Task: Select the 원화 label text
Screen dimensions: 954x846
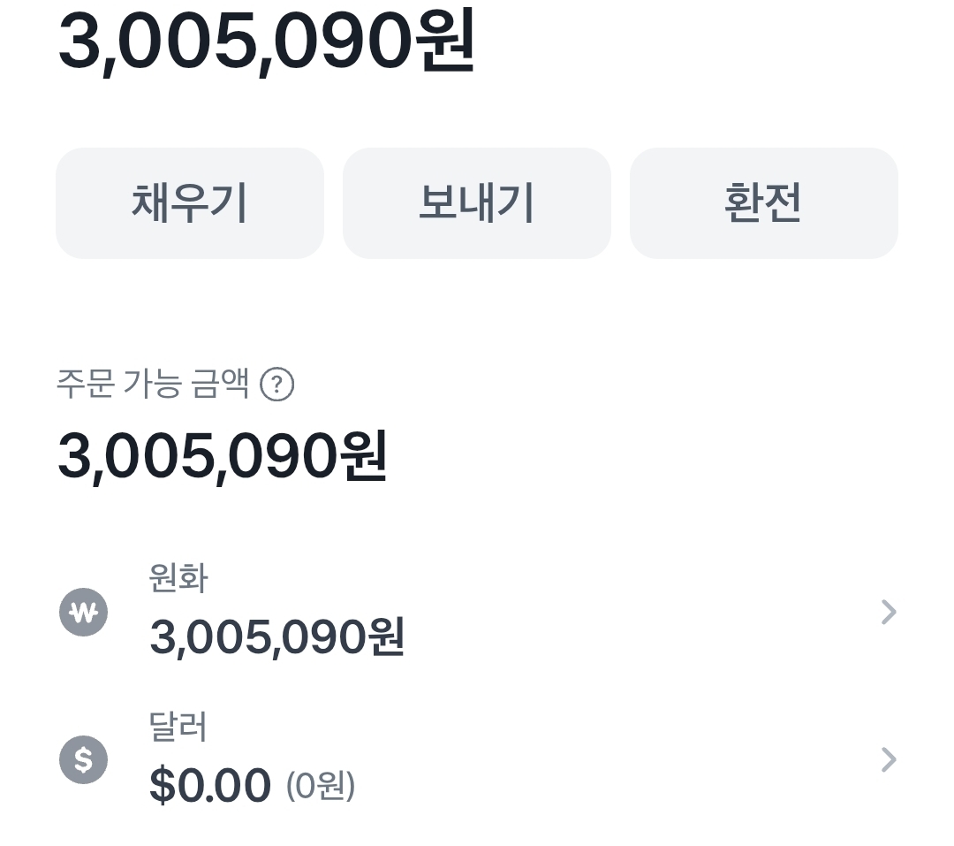Action: click(x=178, y=579)
